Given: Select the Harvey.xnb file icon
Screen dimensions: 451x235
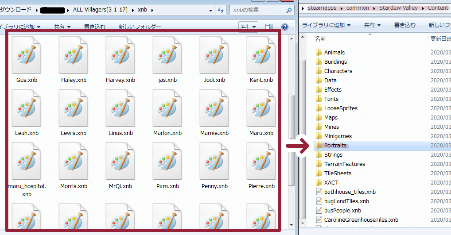Looking at the screenshot, I should [120, 55].
